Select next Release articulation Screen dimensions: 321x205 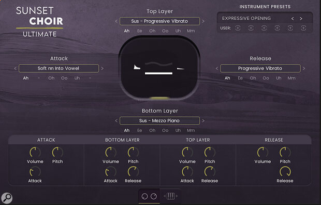pyautogui.click(x=304, y=69)
